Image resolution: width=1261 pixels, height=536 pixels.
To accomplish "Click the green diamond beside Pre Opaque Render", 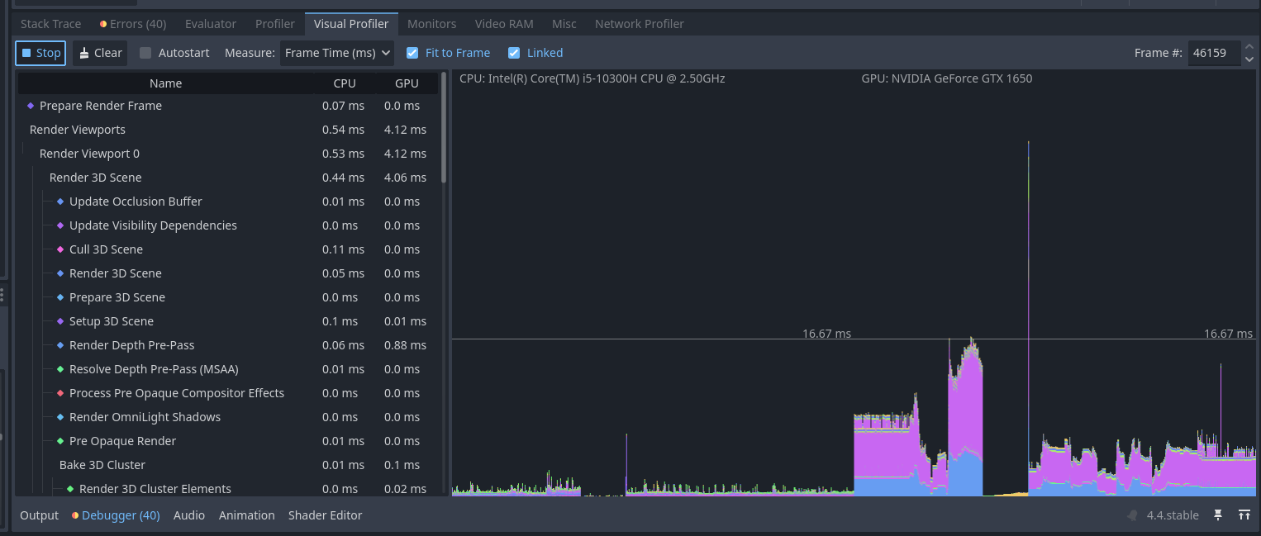I will pyautogui.click(x=60, y=441).
